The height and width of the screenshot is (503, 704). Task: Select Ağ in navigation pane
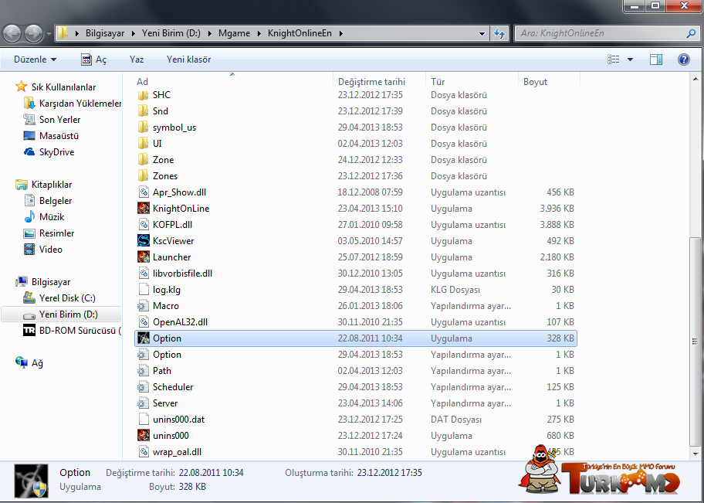pyautogui.click(x=29, y=362)
